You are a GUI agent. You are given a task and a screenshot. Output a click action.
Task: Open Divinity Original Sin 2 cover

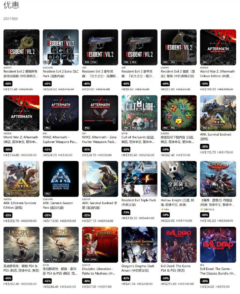[218, 179]
